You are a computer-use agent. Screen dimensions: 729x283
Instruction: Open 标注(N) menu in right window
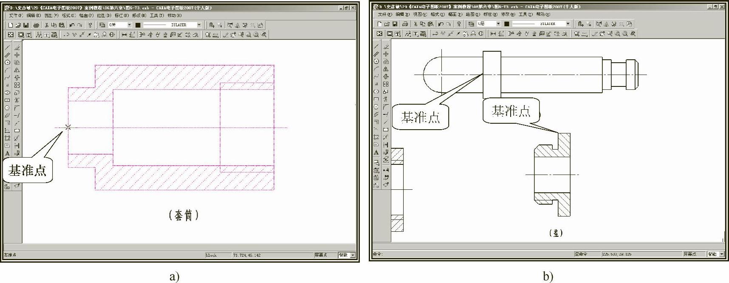[x=490, y=14]
